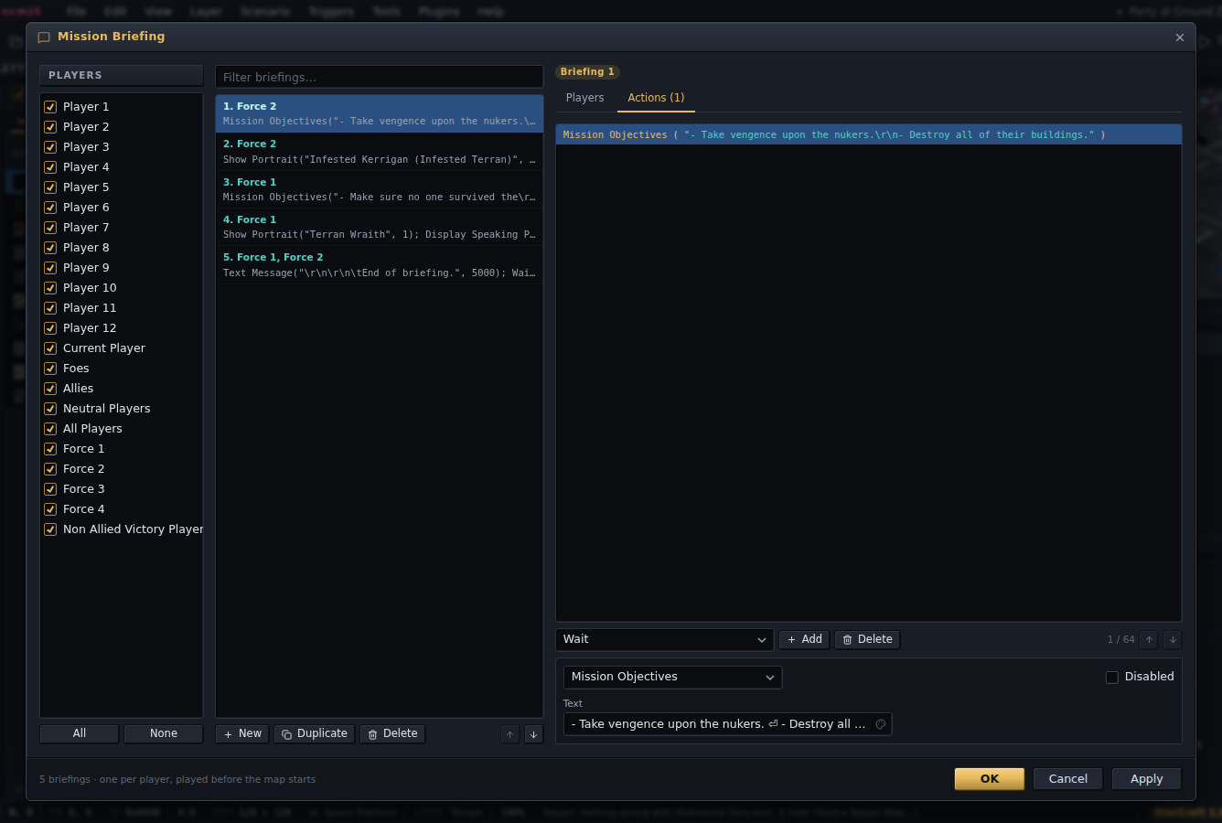Switch to the Players tab

(x=584, y=98)
